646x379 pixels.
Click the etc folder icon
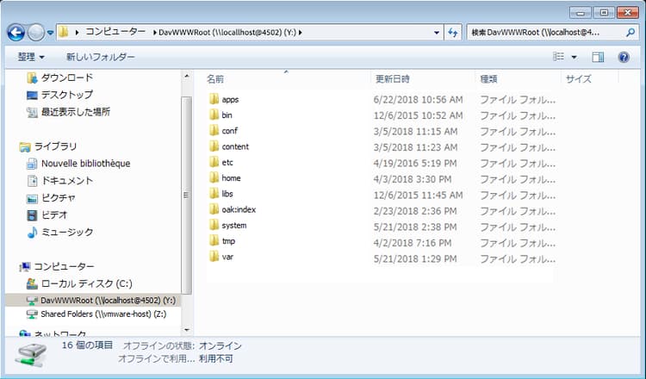[214, 162]
